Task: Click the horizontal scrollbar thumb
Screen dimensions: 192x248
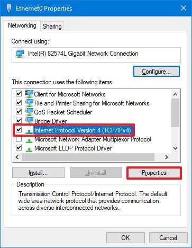Action: (x=88, y=157)
